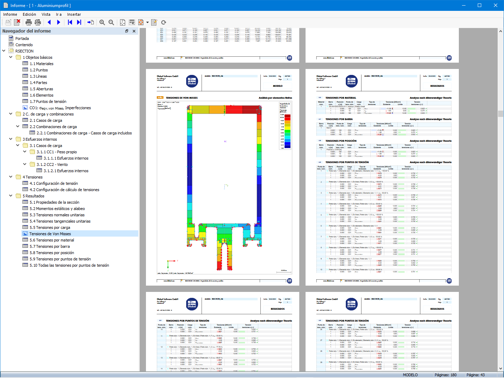
Task: Open the page view mode dropdown arrow
Action: click(147, 22)
